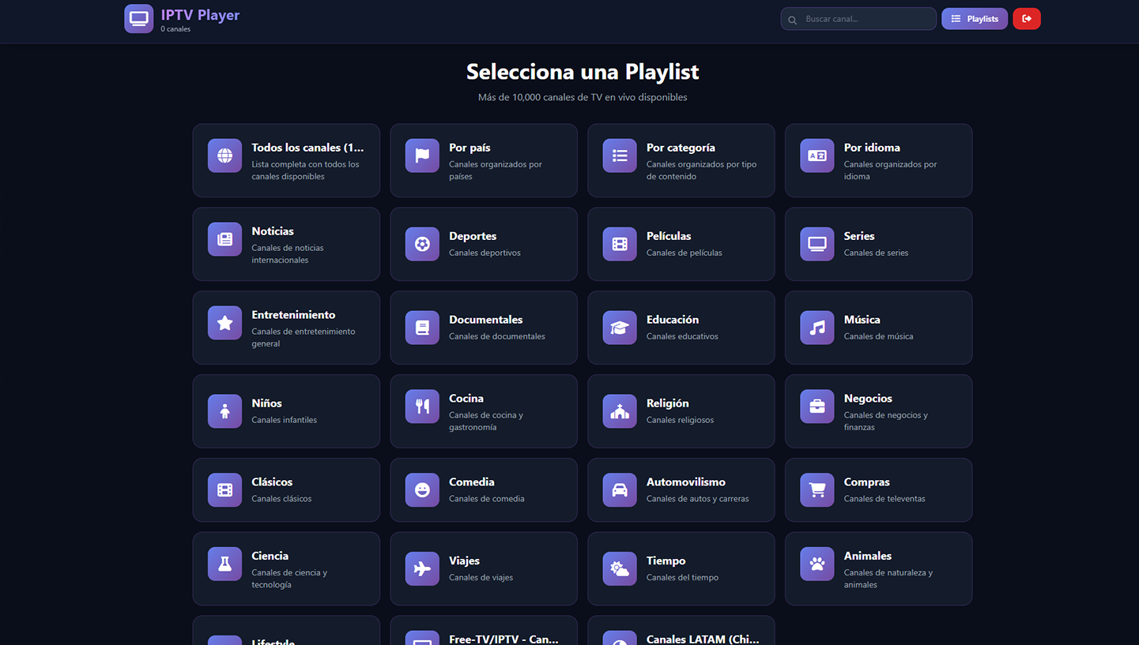Open the Cocina fork-and-knife icon
The width and height of the screenshot is (1139, 645).
(422, 407)
